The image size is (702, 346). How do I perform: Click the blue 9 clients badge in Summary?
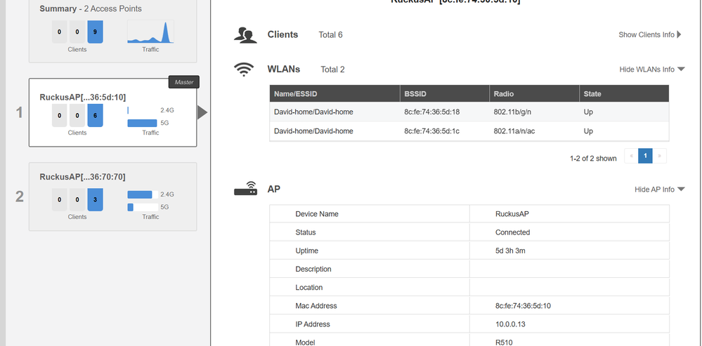click(96, 32)
